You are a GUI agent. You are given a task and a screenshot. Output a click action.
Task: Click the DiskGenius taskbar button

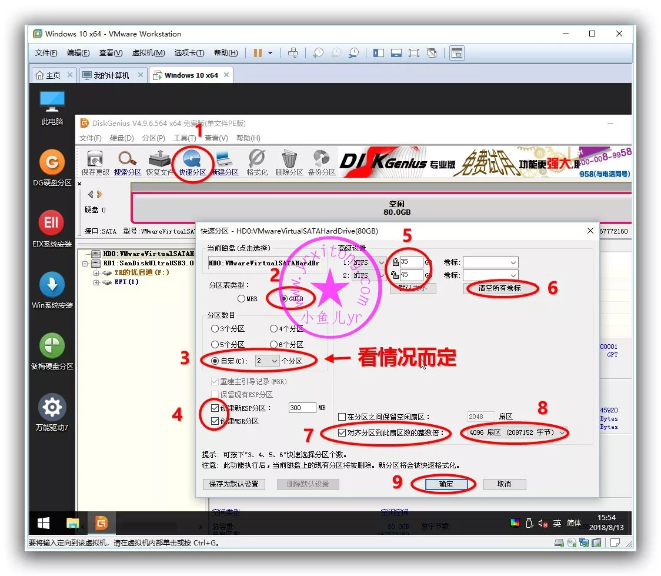[102, 523]
